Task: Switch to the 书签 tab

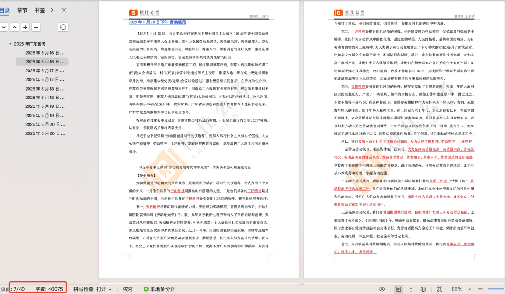Action: pyautogui.click(x=40, y=10)
